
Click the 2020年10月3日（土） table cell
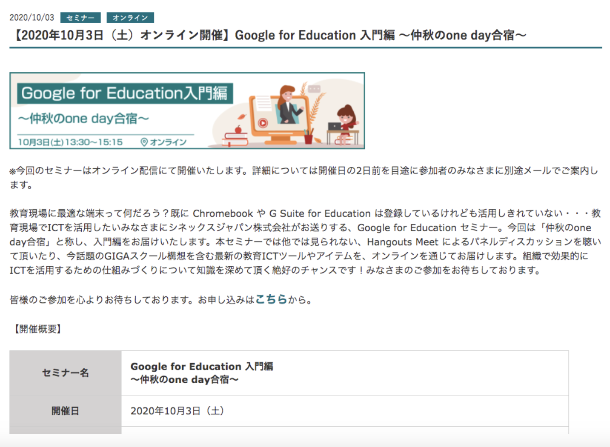tap(345, 411)
